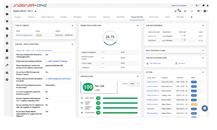This screenshot has height=130, width=217.
Task: Click the JAGGAER ONE logo
Action: [30, 6]
